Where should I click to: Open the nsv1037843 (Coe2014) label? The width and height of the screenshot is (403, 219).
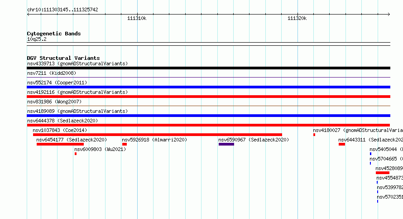60,130
